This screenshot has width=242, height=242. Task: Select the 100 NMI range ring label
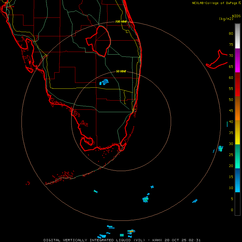coord(121,22)
